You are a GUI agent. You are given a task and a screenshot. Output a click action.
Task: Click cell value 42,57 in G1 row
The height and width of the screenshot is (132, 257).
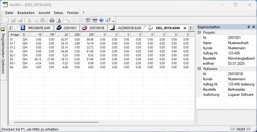pos(64,39)
